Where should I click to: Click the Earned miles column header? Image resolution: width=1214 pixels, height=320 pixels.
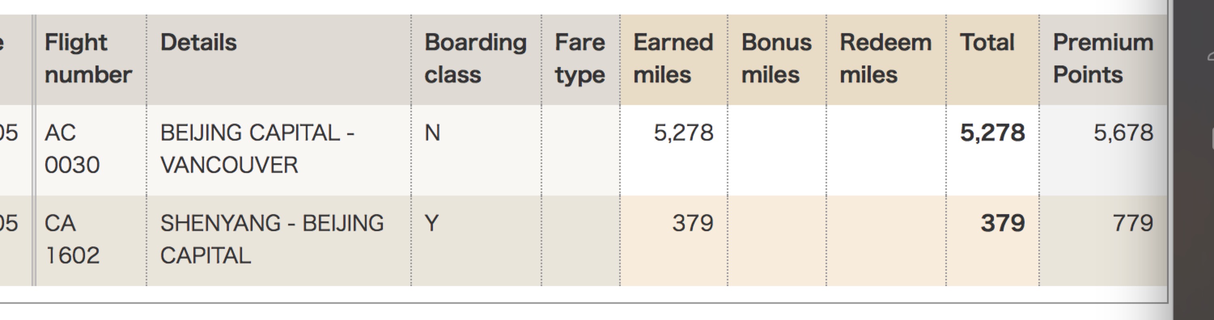[674, 59]
